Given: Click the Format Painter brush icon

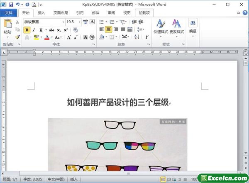Looking at the screenshot, I should click(x=17, y=37).
